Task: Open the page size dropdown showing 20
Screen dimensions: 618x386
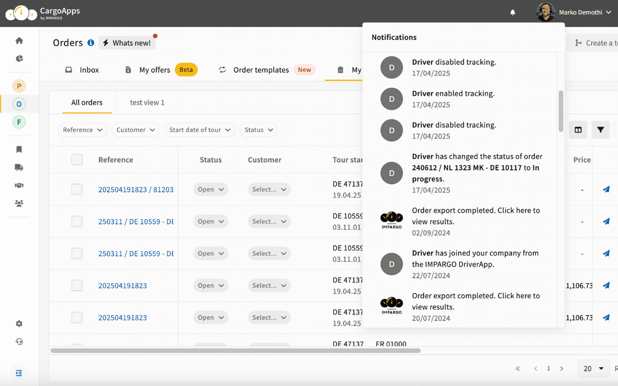Action: click(x=593, y=369)
